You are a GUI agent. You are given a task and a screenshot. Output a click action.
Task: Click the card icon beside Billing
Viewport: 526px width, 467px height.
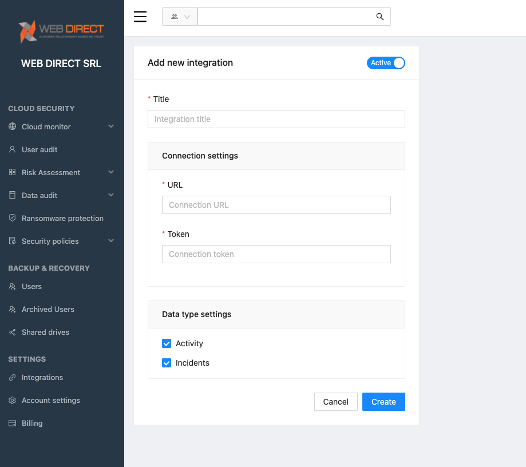[x=13, y=423]
